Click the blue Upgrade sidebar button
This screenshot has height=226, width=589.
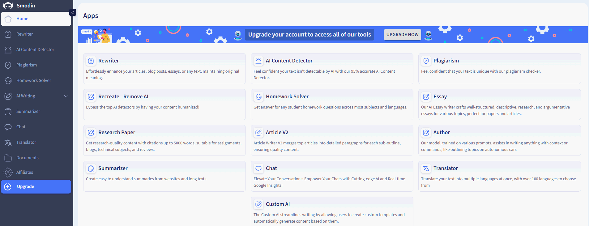point(36,187)
